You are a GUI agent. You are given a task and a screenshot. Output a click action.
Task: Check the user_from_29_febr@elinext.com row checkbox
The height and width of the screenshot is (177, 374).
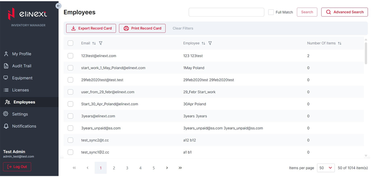point(70,92)
